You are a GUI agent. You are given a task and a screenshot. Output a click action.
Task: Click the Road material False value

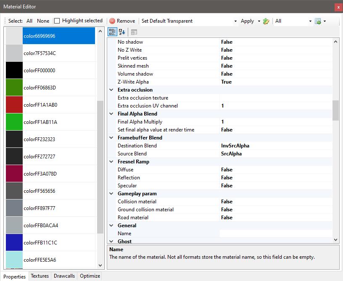tap(227, 218)
